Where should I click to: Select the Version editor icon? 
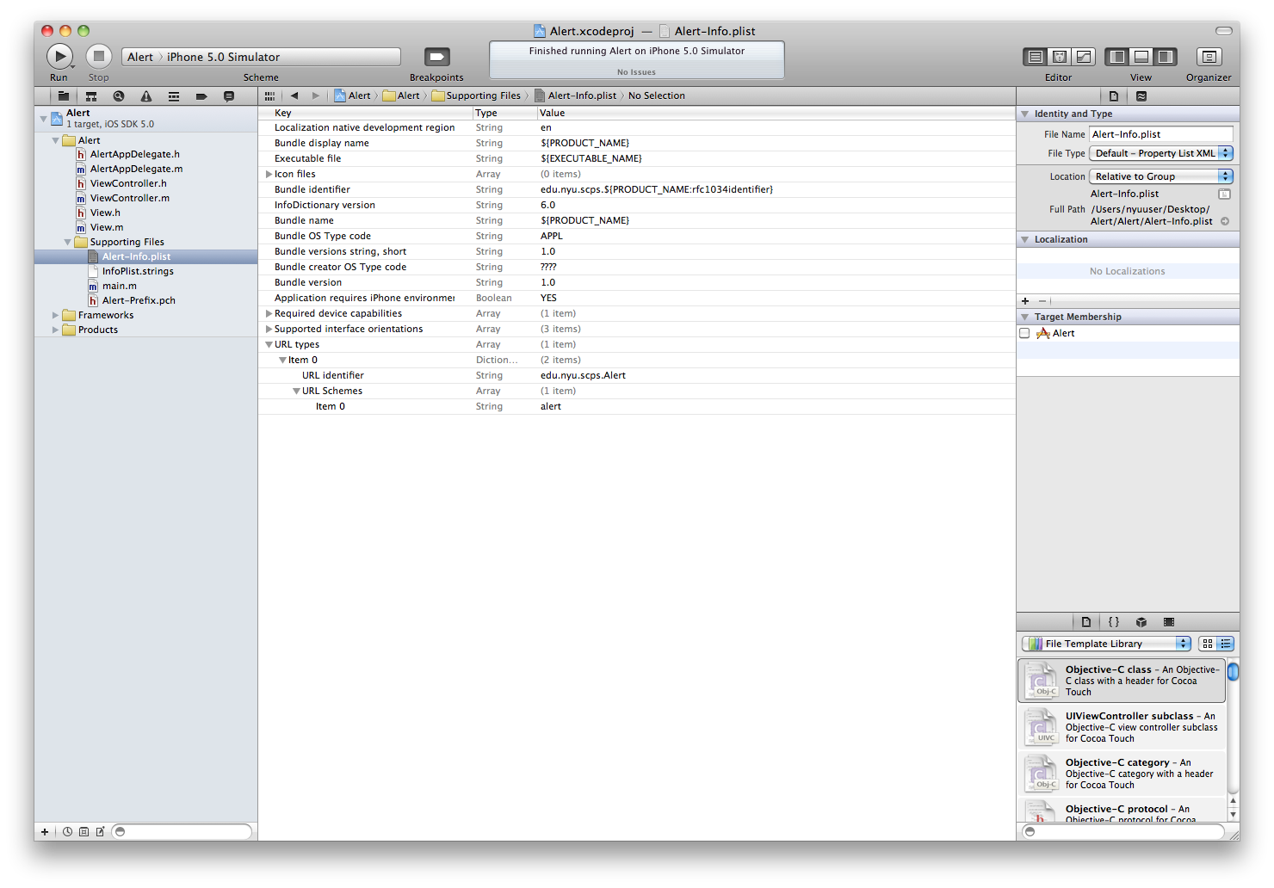[x=1084, y=57]
